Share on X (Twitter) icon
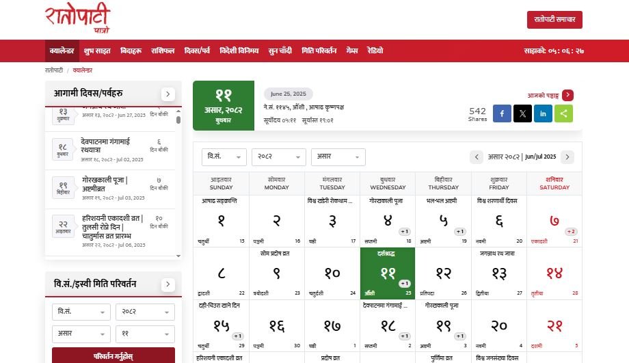Viewport: 629px width, 363px height. pyautogui.click(x=522, y=113)
